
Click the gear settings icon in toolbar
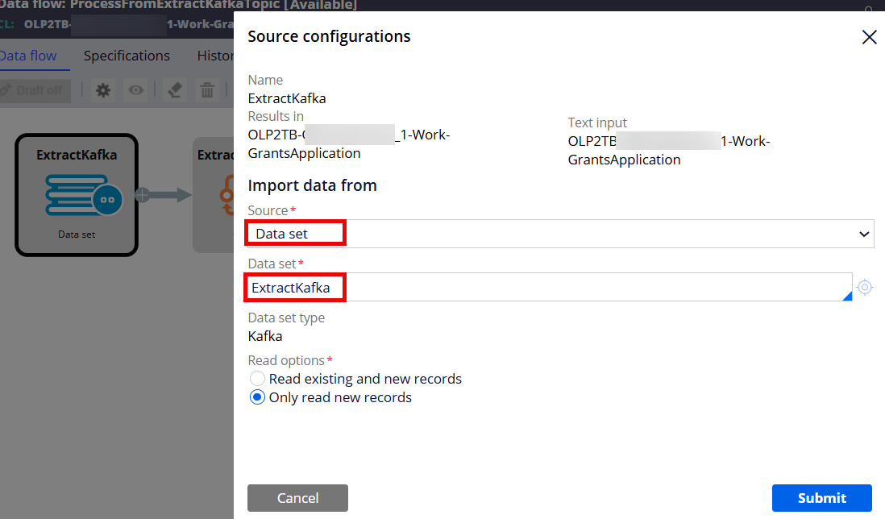click(x=102, y=90)
